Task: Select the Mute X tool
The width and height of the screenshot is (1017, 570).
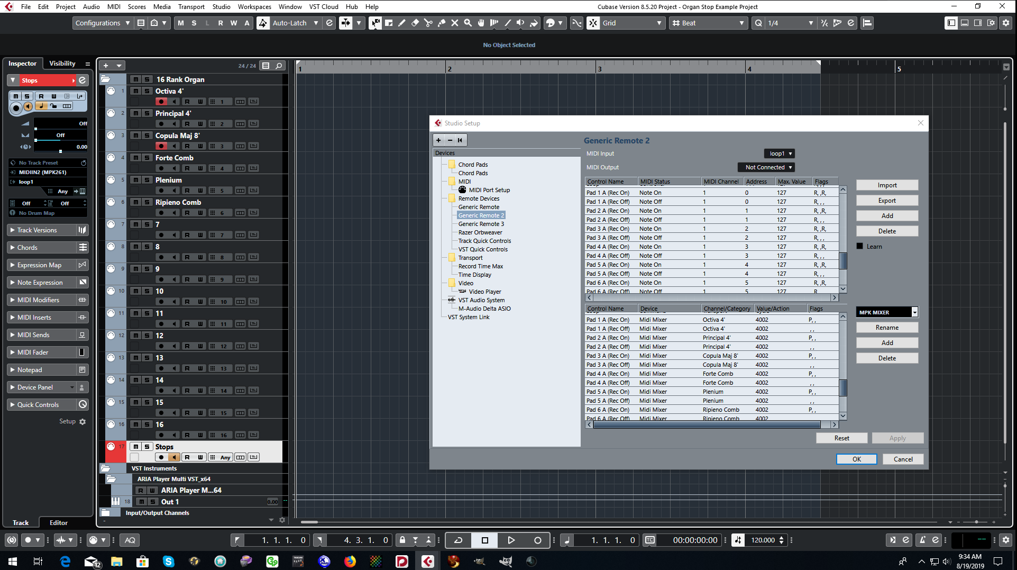Action: 455,23
